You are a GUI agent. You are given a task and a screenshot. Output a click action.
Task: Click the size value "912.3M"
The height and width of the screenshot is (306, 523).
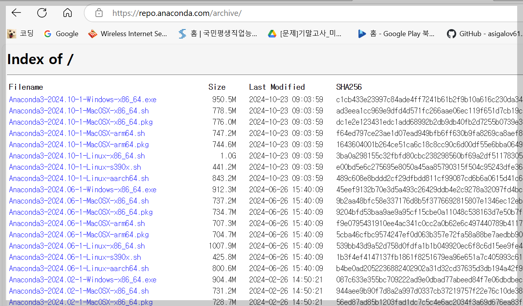224,190
